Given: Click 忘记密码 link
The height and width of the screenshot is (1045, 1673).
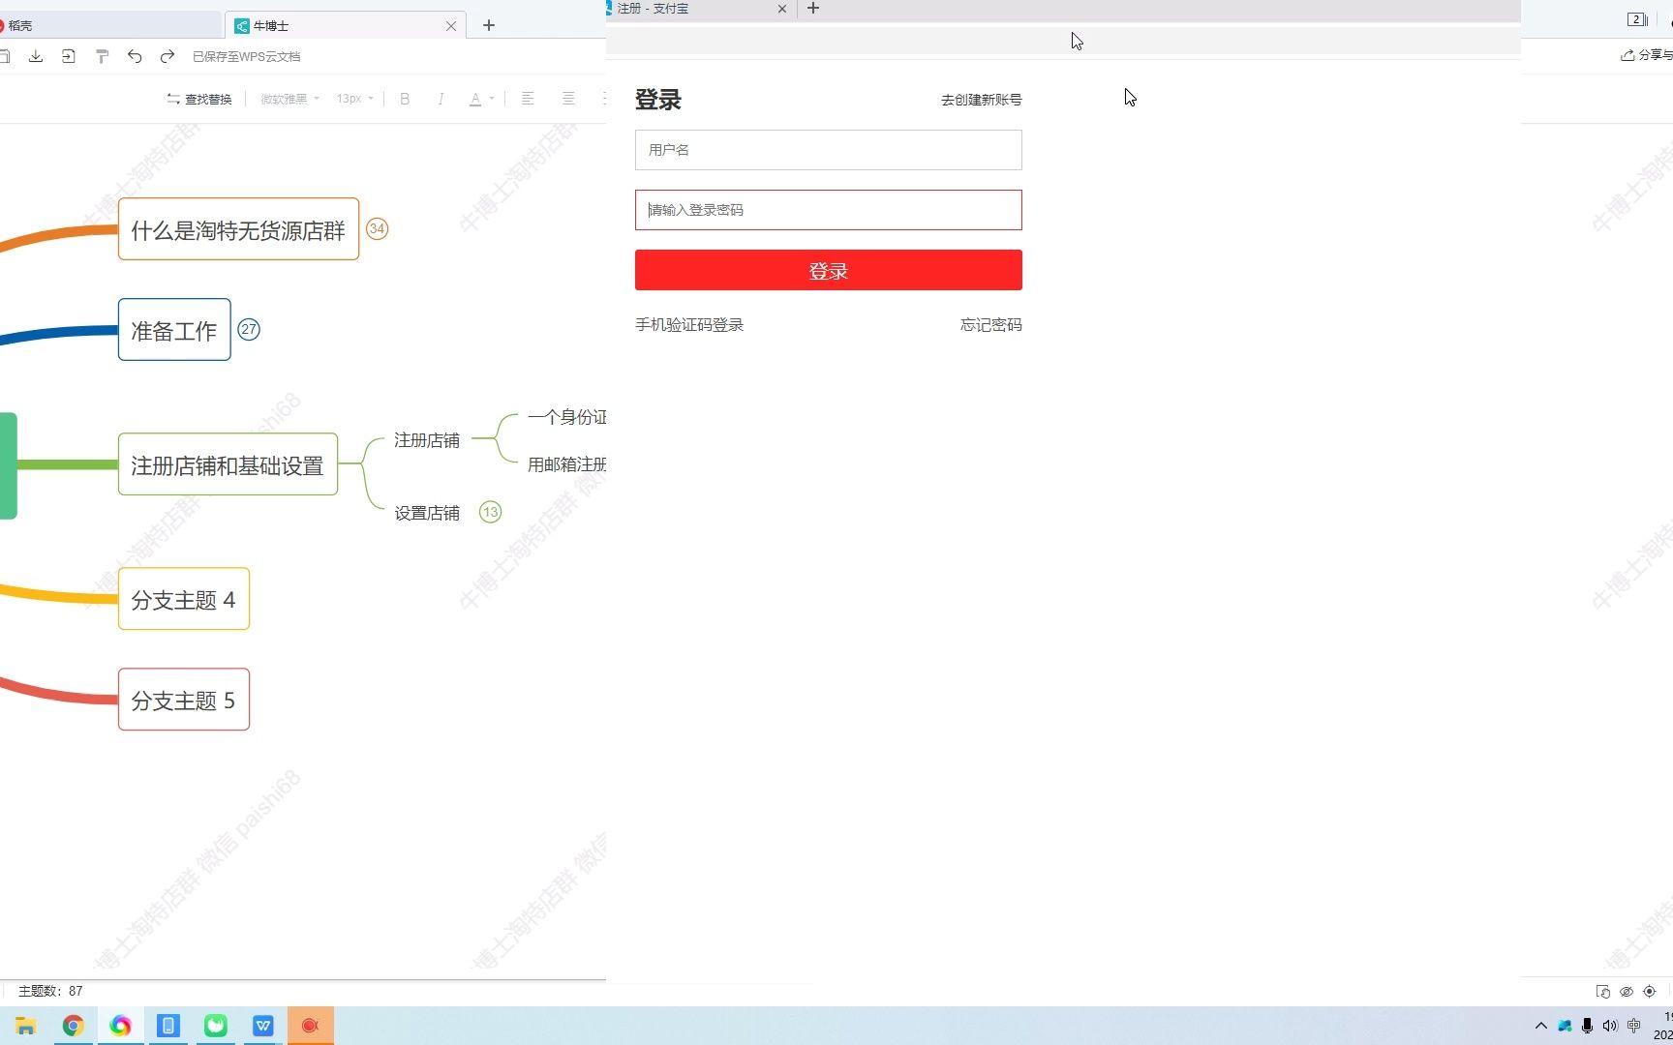Looking at the screenshot, I should 990,325.
